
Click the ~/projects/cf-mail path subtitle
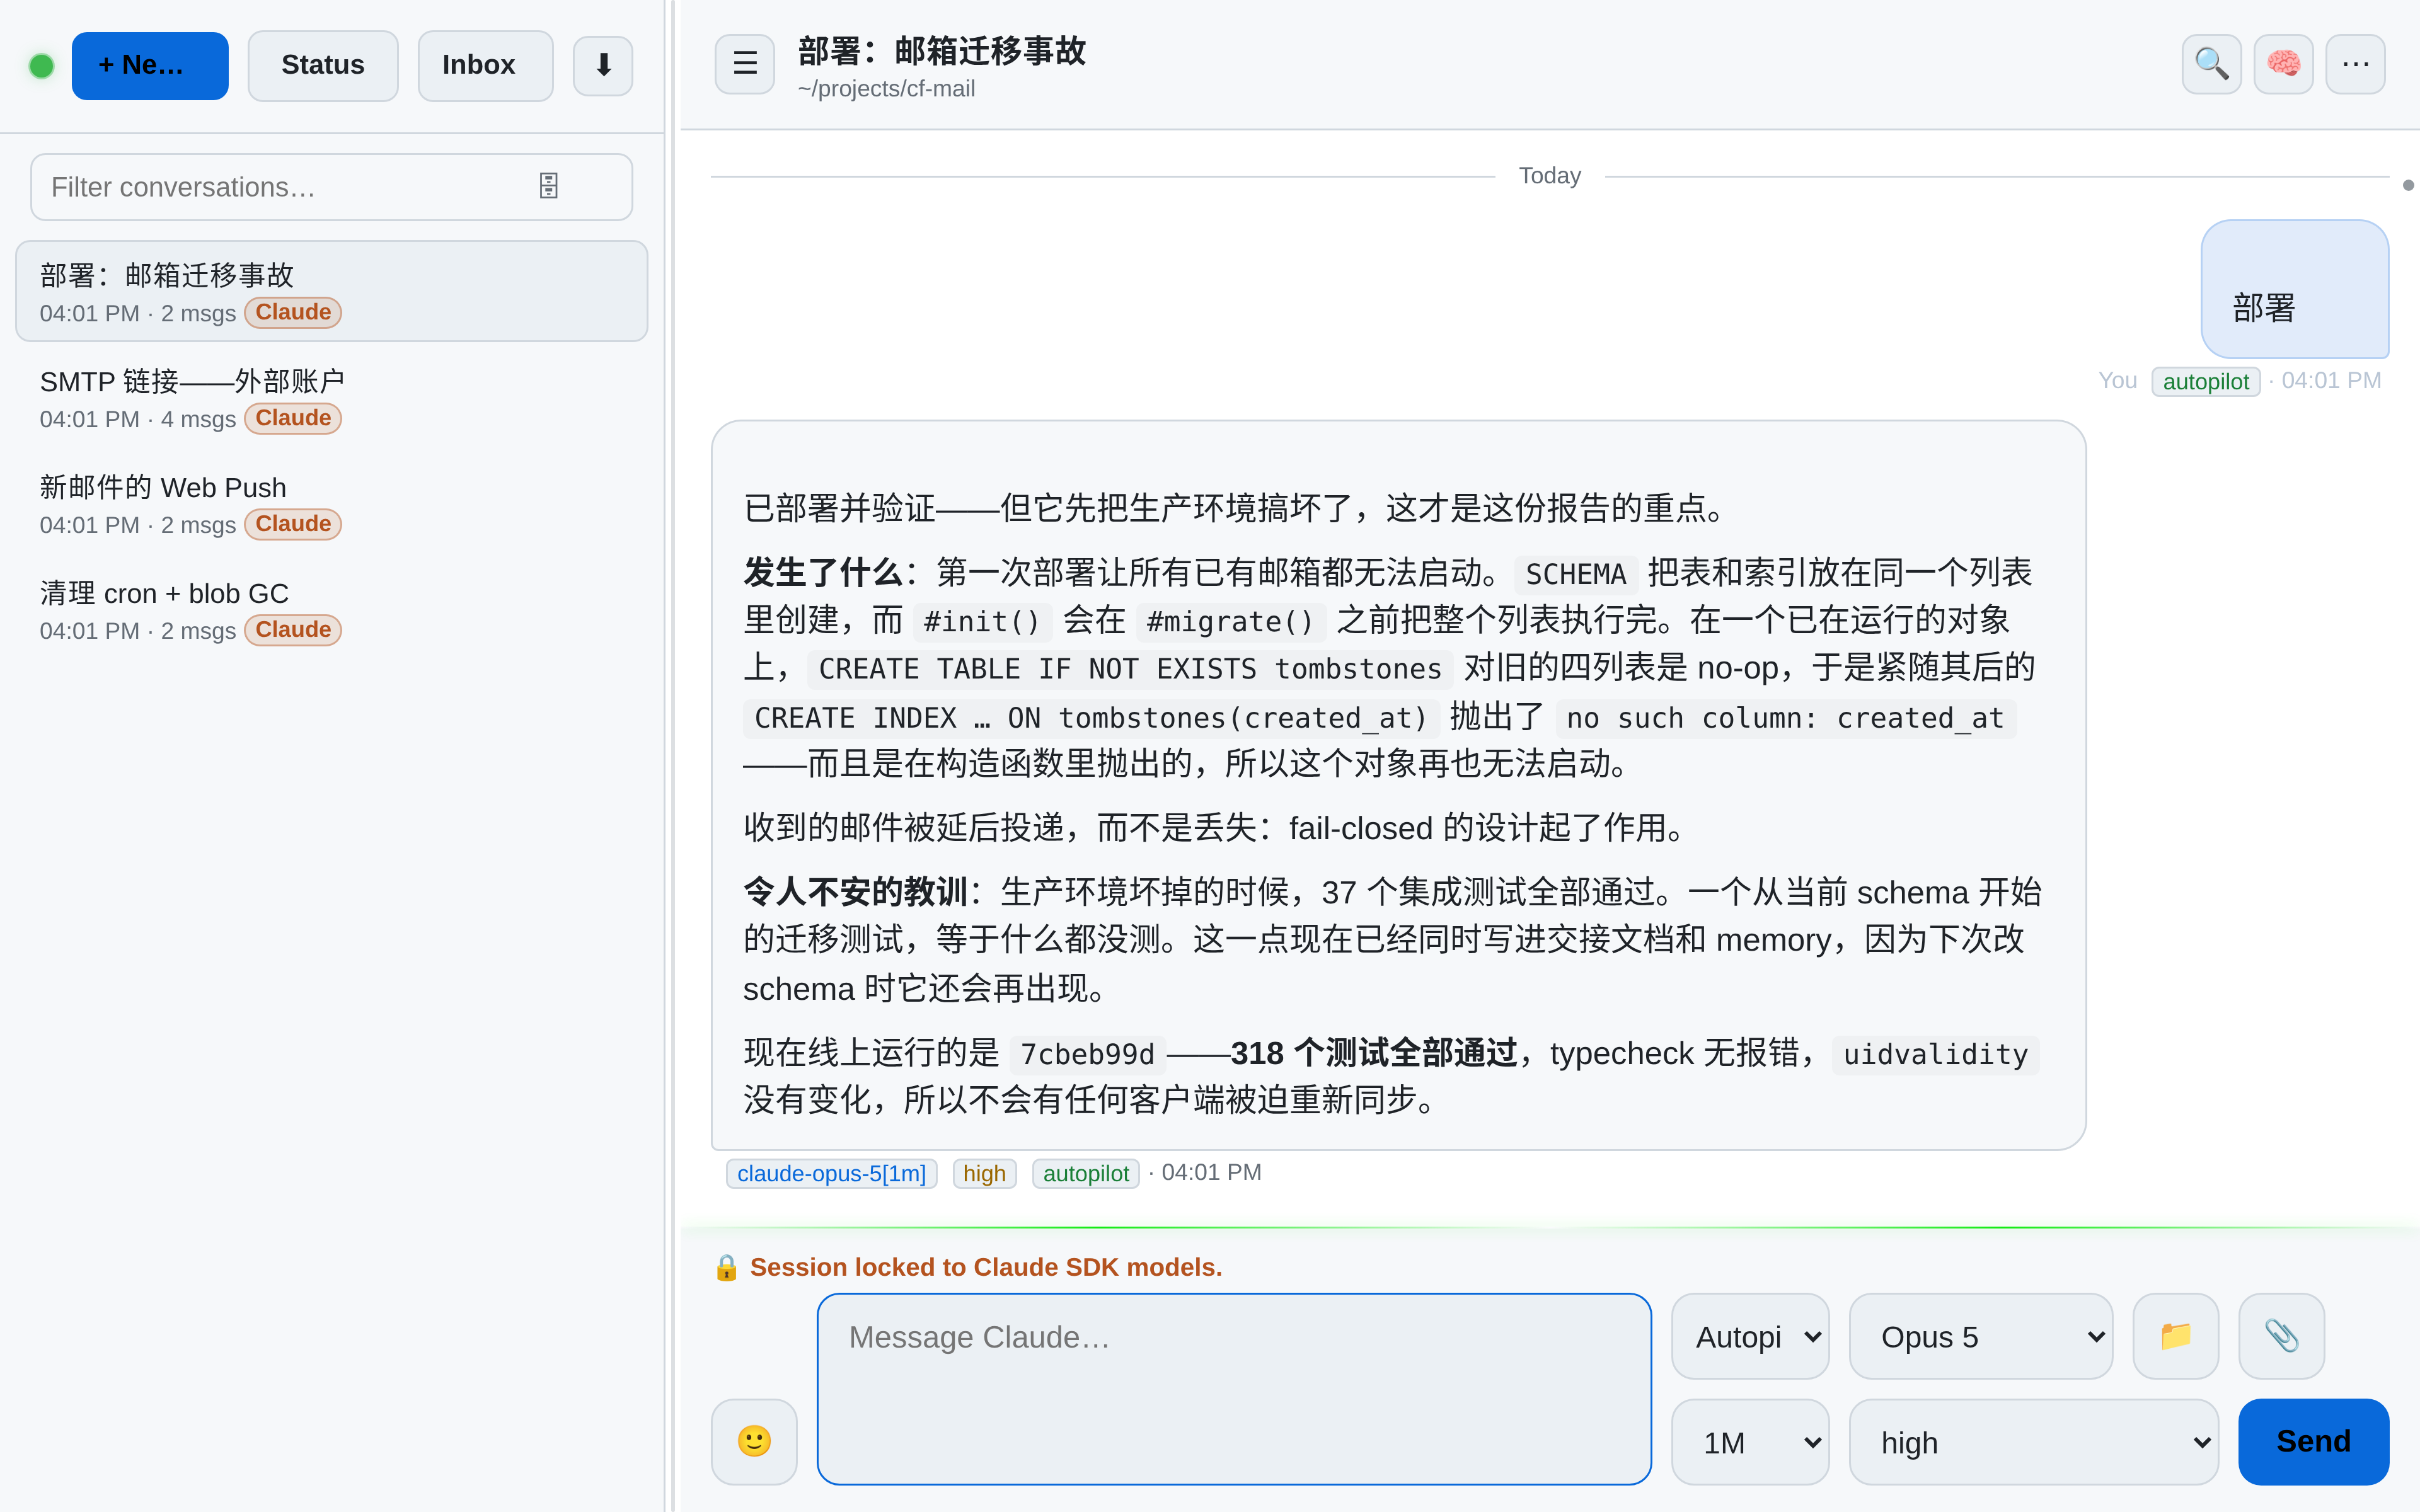tap(886, 89)
